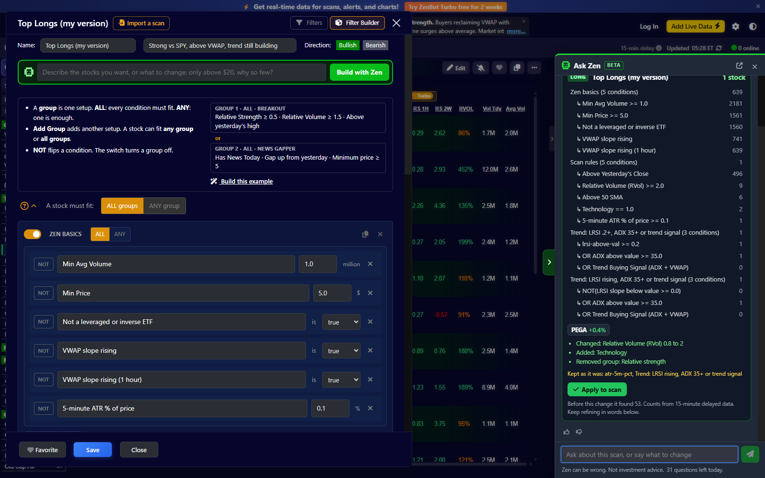The height and width of the screenshot is (478, 765).
Task: Open Ask Zen in a new window
Action: [x=739, y=65]
